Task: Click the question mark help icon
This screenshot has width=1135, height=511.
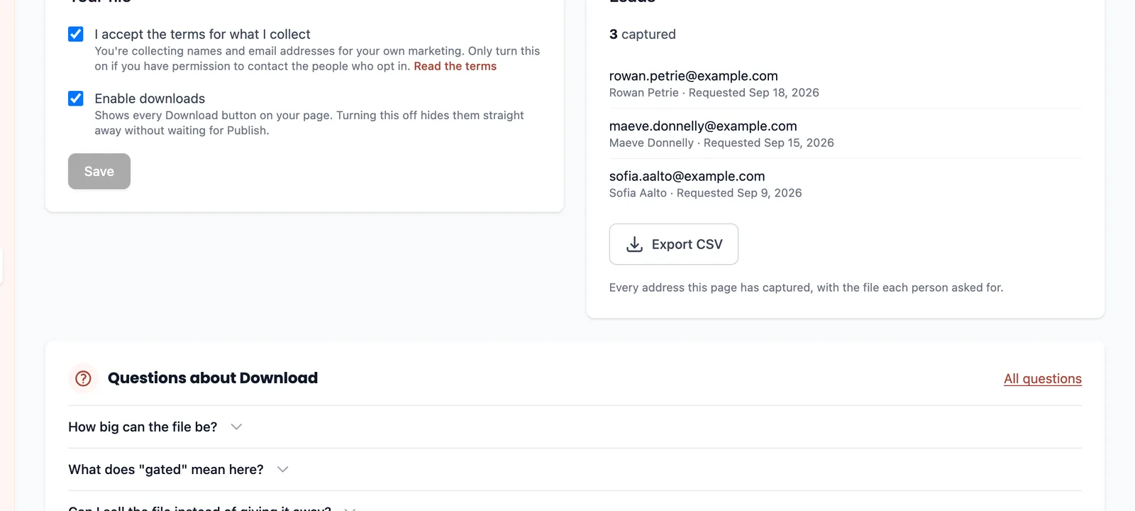Action: (x=83, y=378)
